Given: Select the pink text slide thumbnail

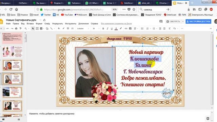Looking at the screenshot, I should pos(12,38).
